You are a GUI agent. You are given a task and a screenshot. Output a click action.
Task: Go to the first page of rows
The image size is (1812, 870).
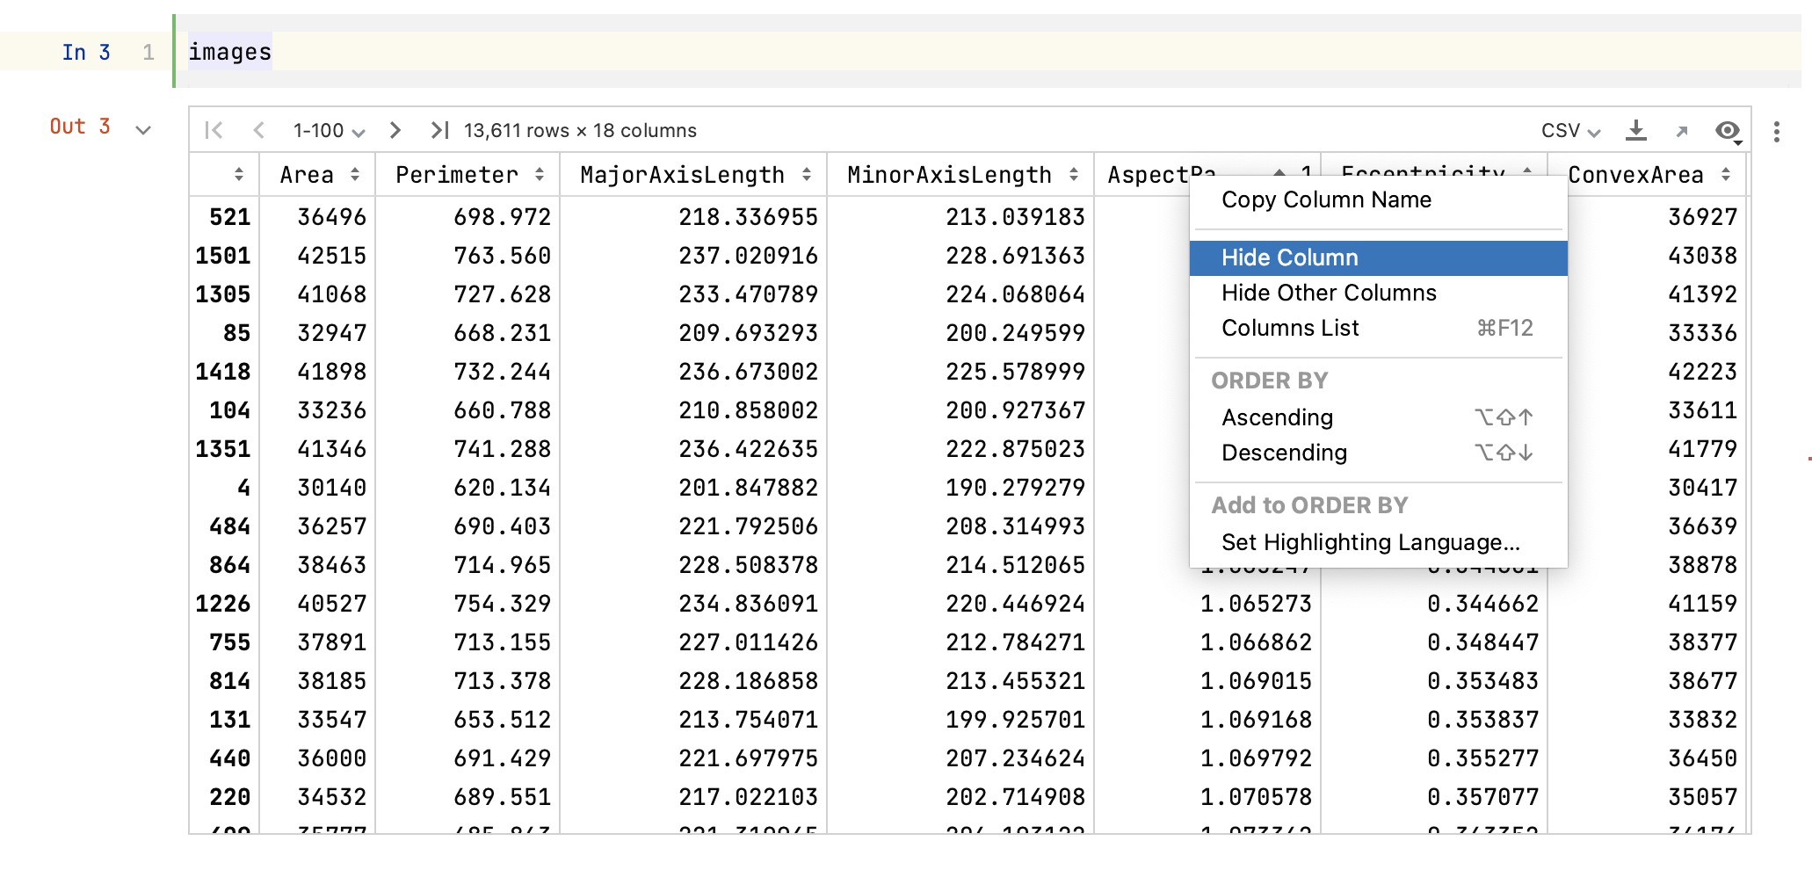click(x=214, y=130)
